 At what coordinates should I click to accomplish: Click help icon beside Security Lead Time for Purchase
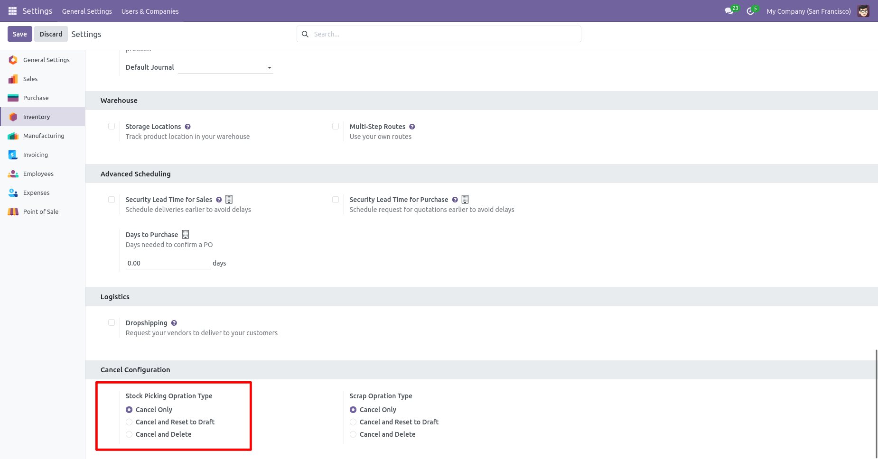click(x=455, y=200)
